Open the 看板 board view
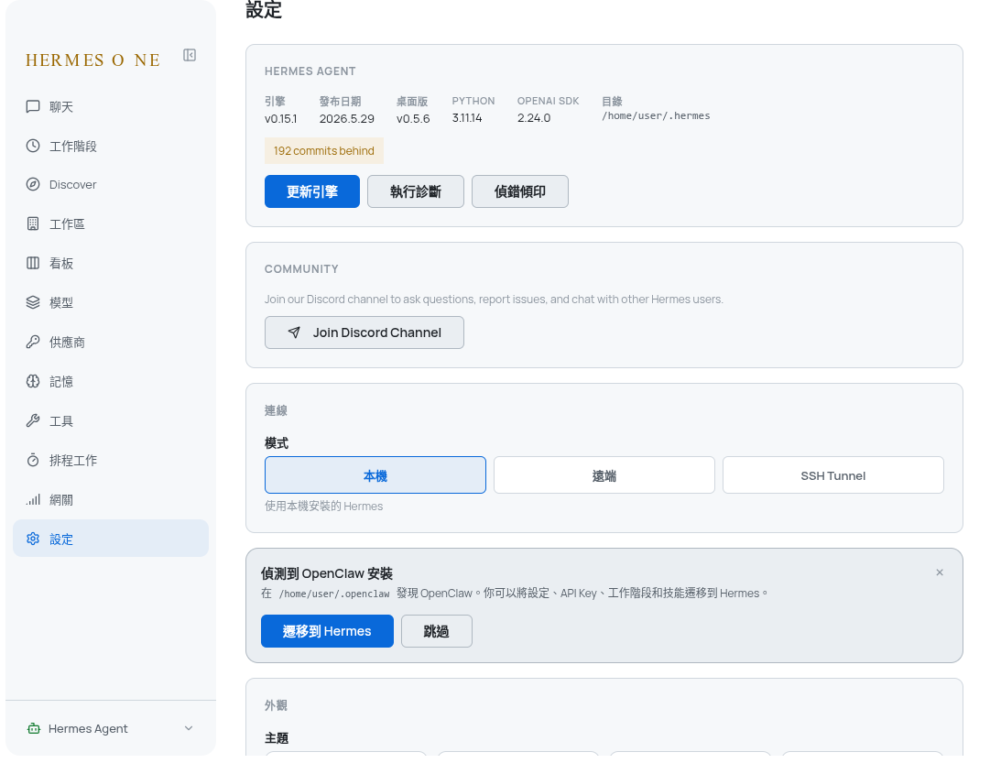Screen dimensions: 990x763 111,264
